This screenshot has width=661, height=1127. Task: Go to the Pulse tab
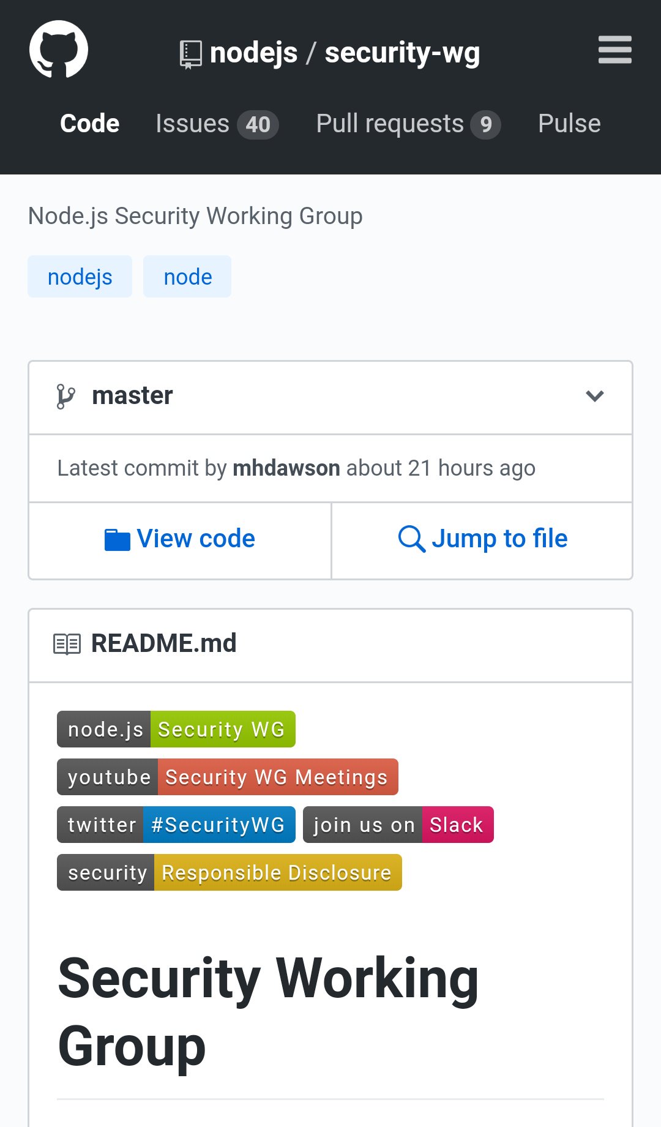[x=569, y=124]
